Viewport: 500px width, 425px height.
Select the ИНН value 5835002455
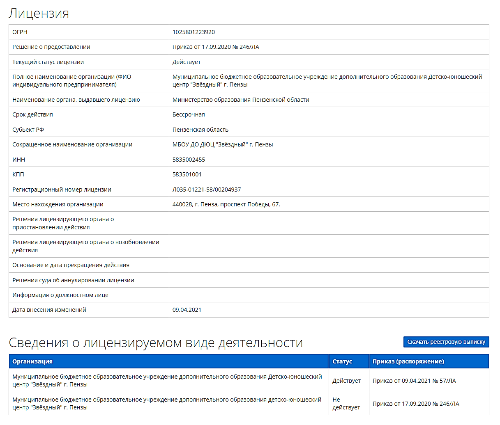click(189, 160)
